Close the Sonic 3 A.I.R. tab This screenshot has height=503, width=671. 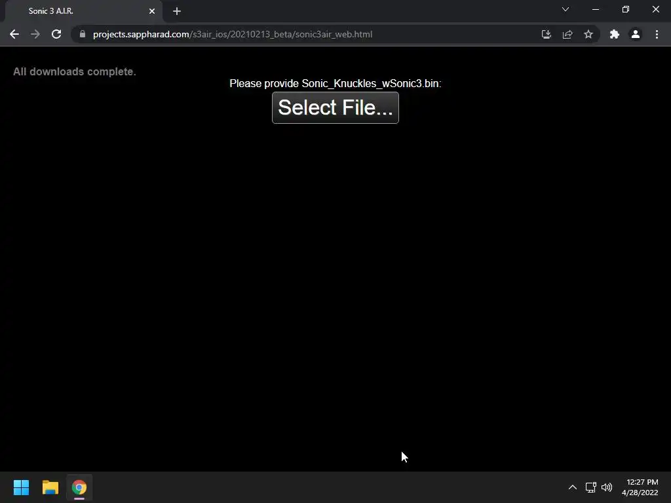(152, 11)
